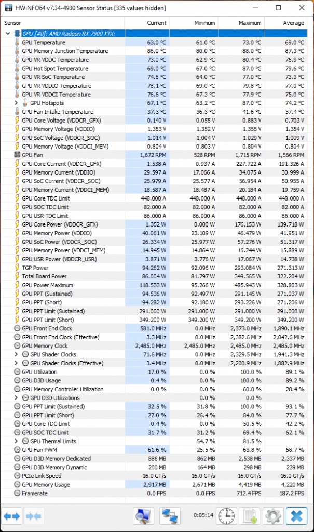
Task: Select the GPU Core TDC Limit ampere row
Action: pos(154,198)
